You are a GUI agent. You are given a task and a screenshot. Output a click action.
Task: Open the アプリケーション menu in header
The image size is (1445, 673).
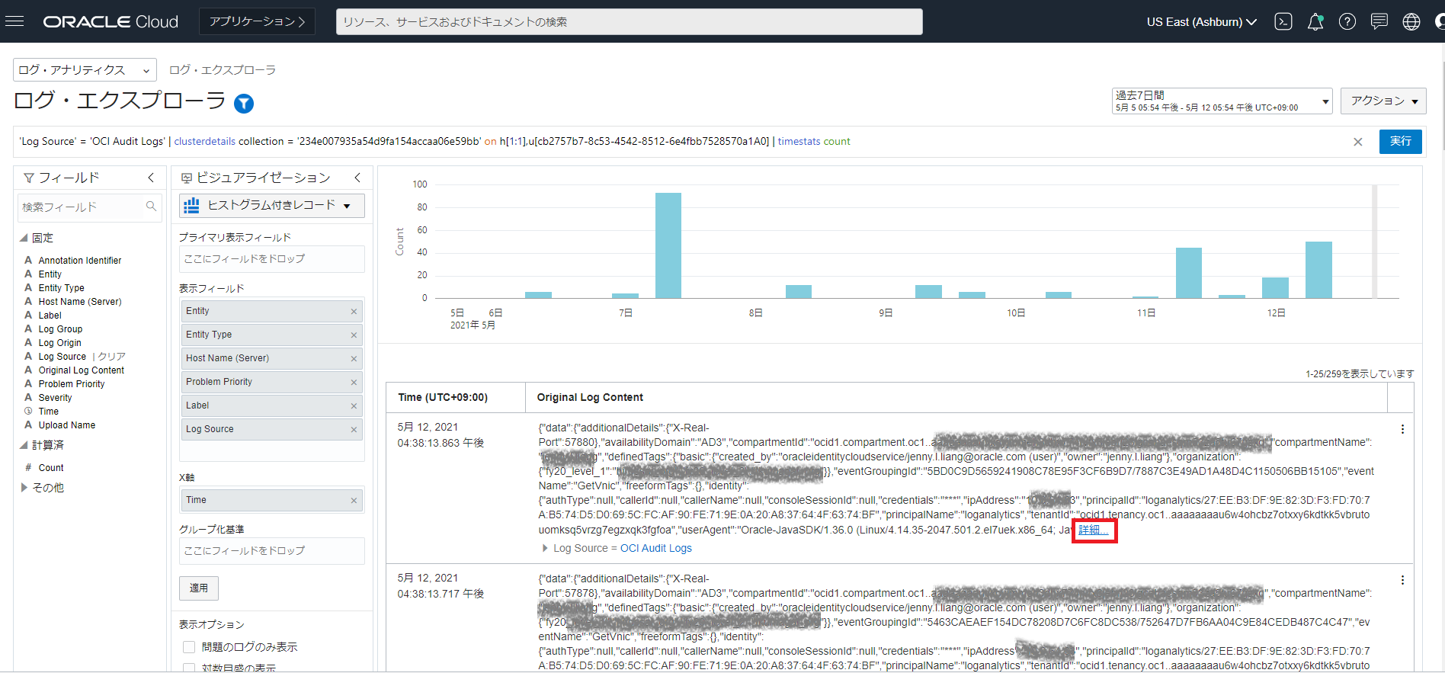257,21
